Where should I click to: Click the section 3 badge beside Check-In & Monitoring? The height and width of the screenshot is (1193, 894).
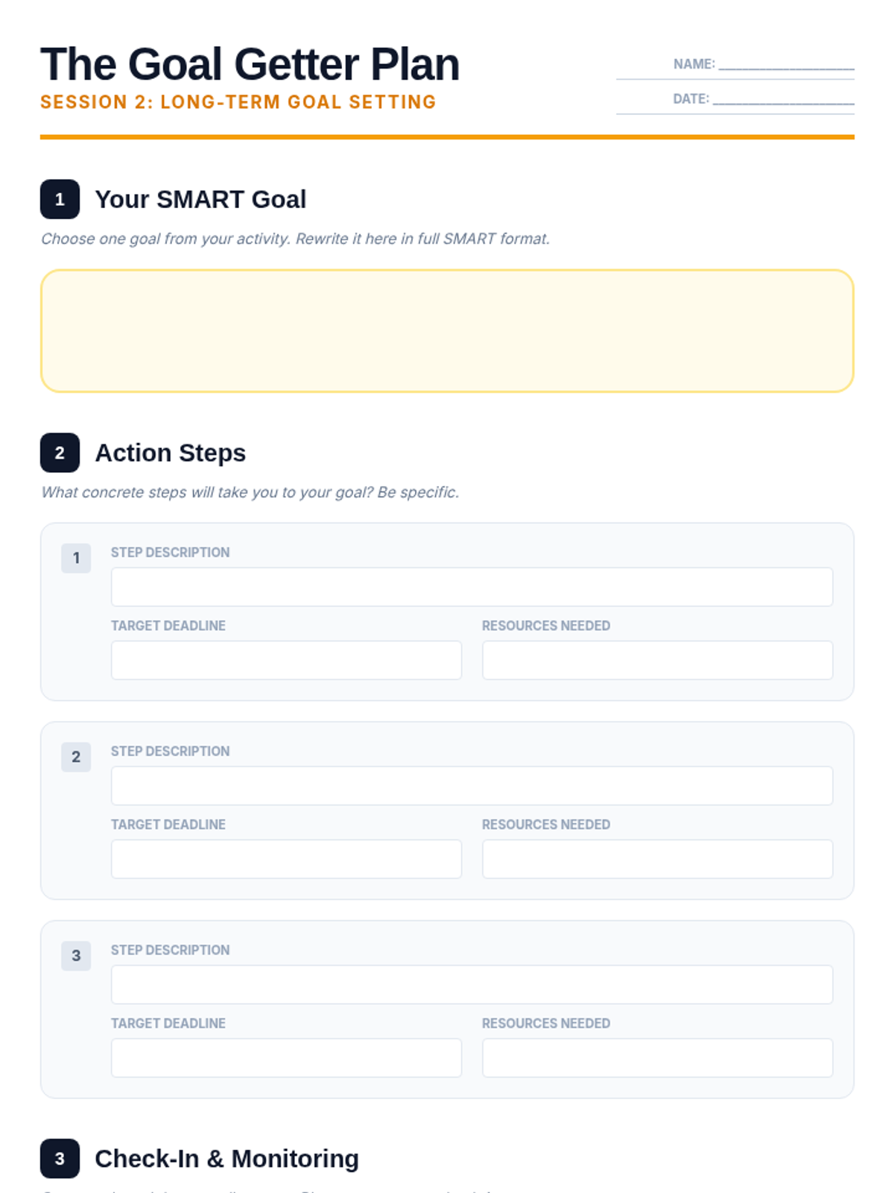(x=60, y=1158)
